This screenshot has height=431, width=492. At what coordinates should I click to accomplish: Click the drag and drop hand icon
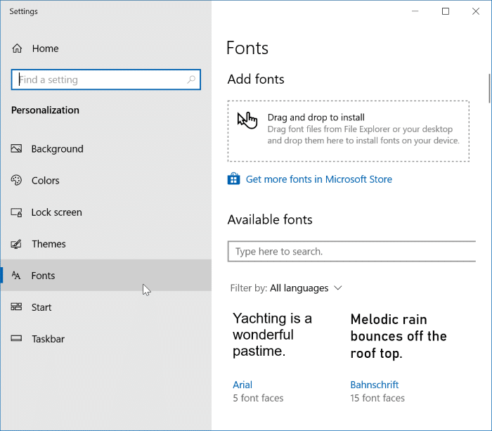click(247, 120)
